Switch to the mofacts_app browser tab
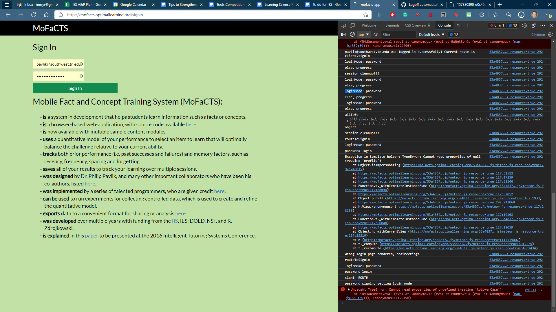The height and width of the screenshot is (312, 556). (x=371, y=5)
